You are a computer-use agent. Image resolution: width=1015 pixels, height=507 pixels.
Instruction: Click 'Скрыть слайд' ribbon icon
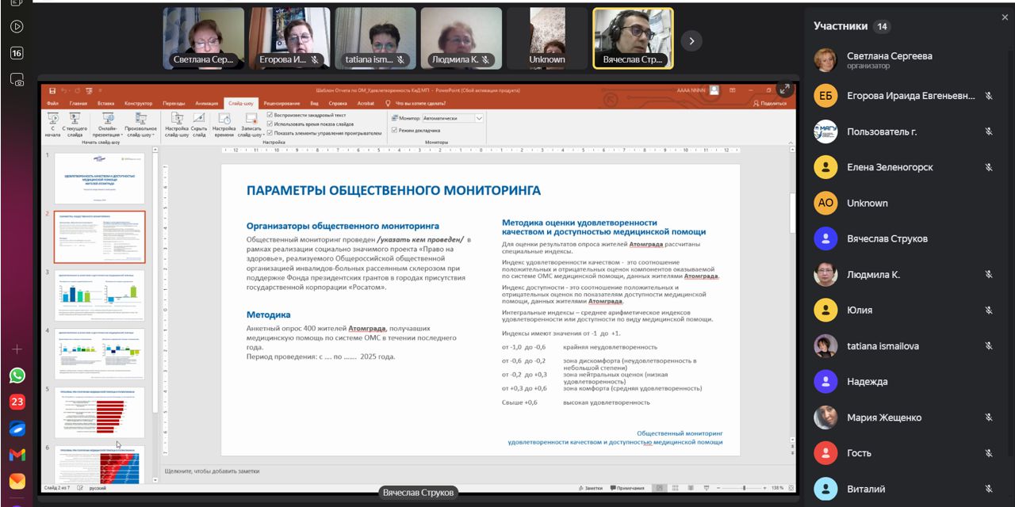(199, 120)
